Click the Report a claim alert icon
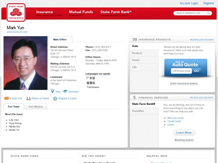The height and width of the screenshot is (163, 218). click(x=55, y=98)
